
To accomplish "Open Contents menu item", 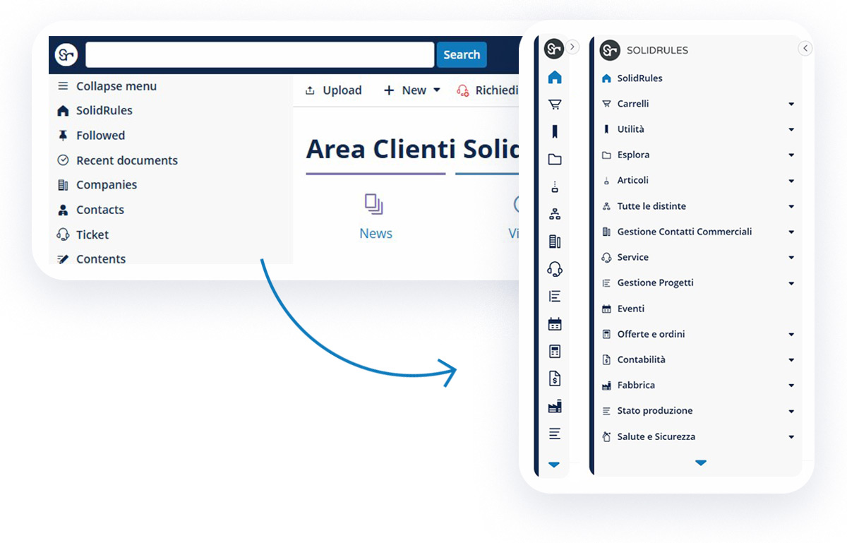I will coord(92,258).
